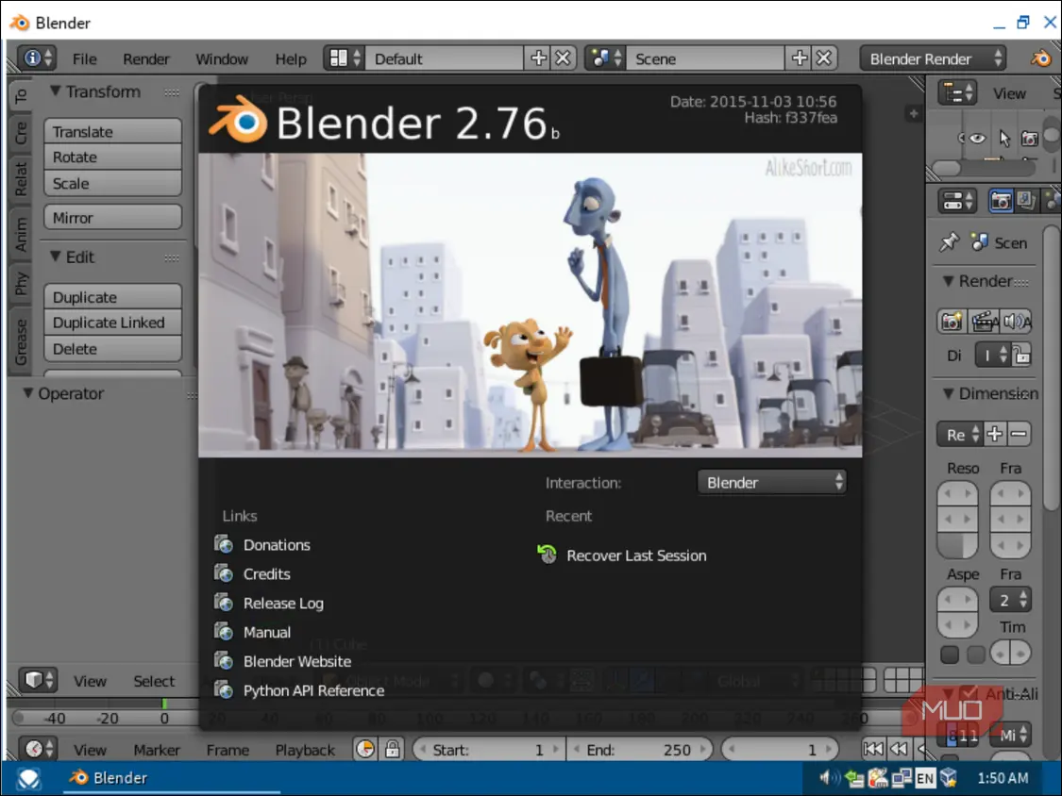
Task: Click the Duplicate Linked button
Action: click(x=113, y=323)
